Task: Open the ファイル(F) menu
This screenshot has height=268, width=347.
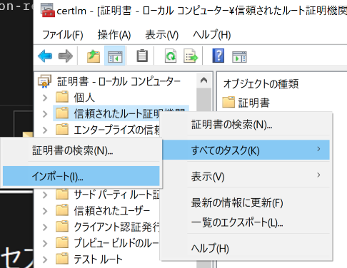Action: point(63,35)
